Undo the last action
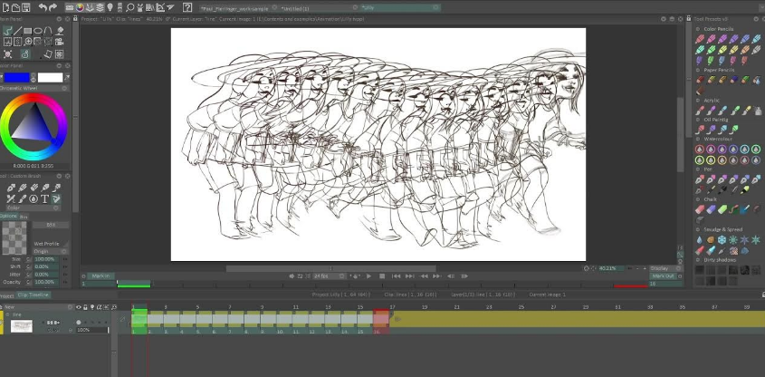The image size is (765, 377). [43, 7]
